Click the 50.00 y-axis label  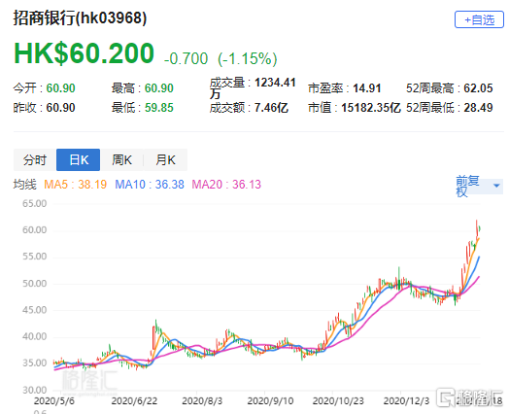coord(35,284)
